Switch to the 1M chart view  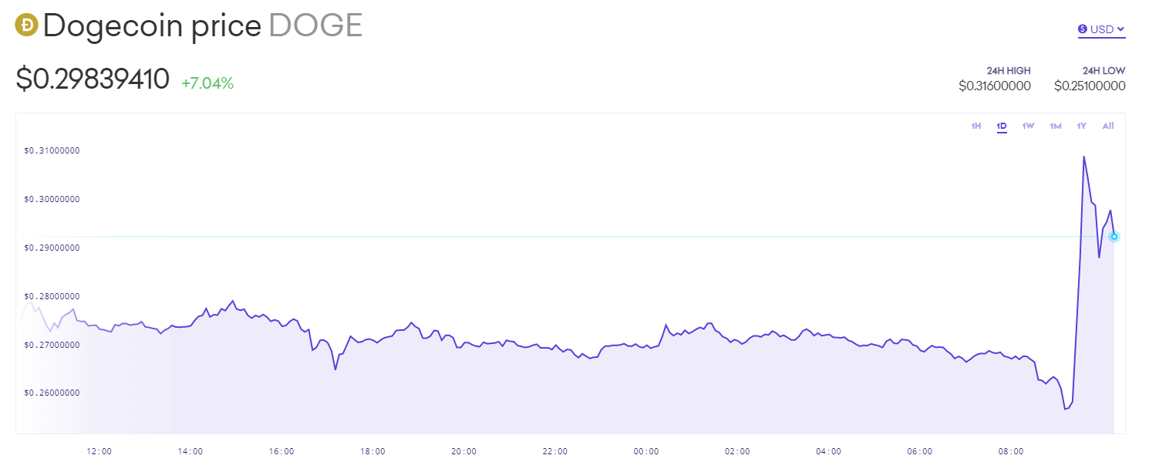[1055, 126]
